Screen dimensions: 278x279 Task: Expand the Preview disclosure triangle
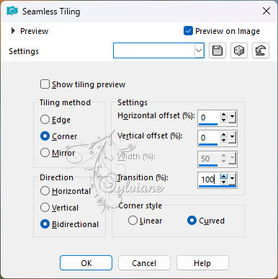[x=13, y=31]
